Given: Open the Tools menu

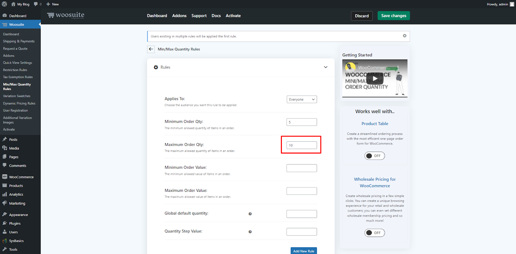Looking at the screenshot, I should [x=13, y=249].
